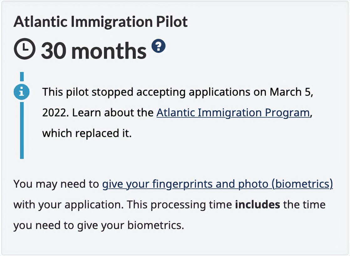Click the word months in the processing time
Image resolution: width=350 pixels, height=256 pixels.
pyautogui.click(x=109, y=51)
